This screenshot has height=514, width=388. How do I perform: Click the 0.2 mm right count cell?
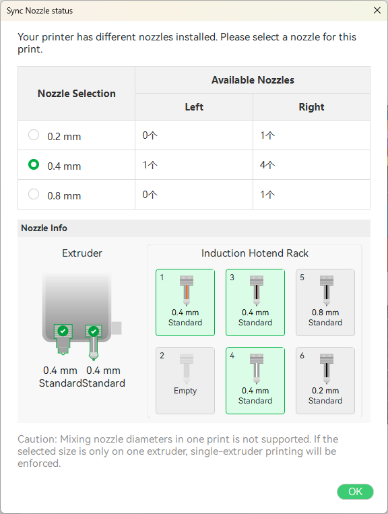click(x=311, y=135)
